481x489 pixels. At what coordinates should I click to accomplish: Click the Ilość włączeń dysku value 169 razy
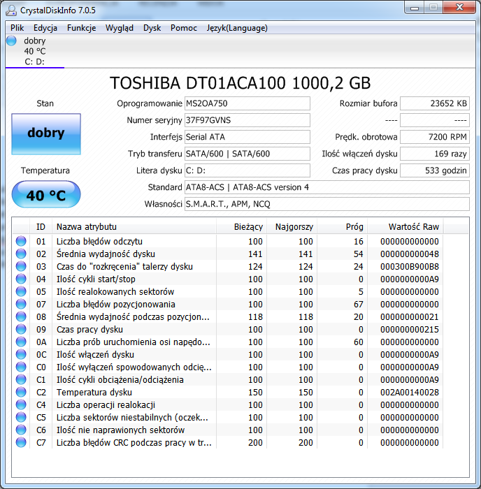[x=435, y=154]
